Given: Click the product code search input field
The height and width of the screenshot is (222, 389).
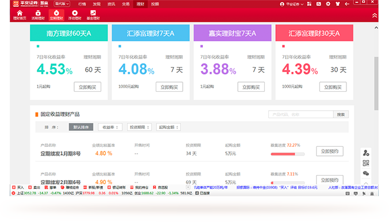Looking at the screenshot, I should coord(301,115).
